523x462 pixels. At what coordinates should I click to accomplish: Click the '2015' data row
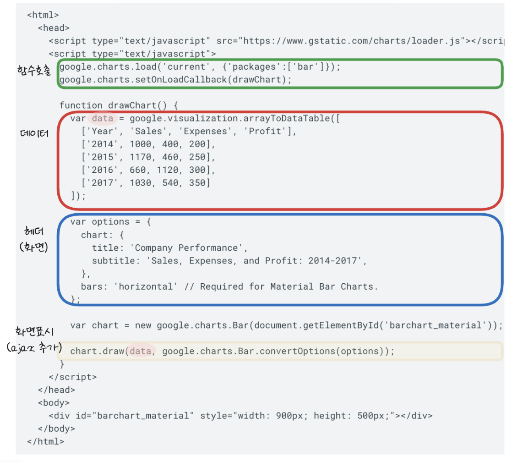pyautogui.click(x=148, y=157)
